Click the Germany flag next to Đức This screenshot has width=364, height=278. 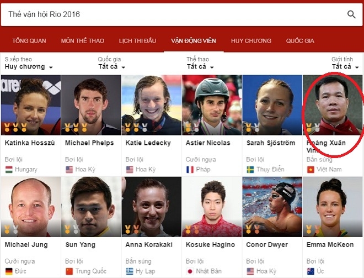point(9,271)
